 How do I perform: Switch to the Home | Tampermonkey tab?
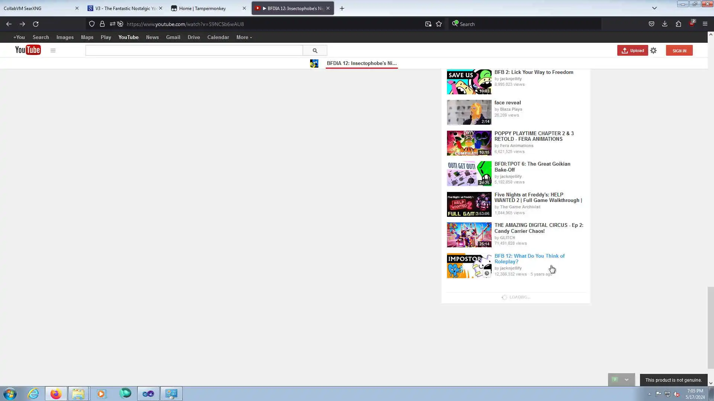click(x=202, y=8)
